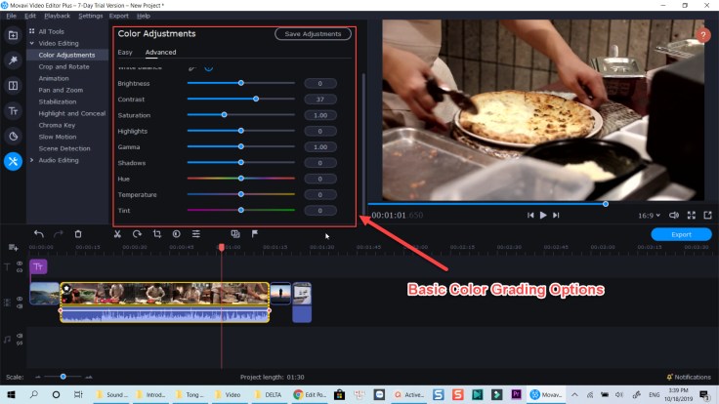Toggle audio track link icon
This screenshot has height=404, width=719.
coord(20,343)
